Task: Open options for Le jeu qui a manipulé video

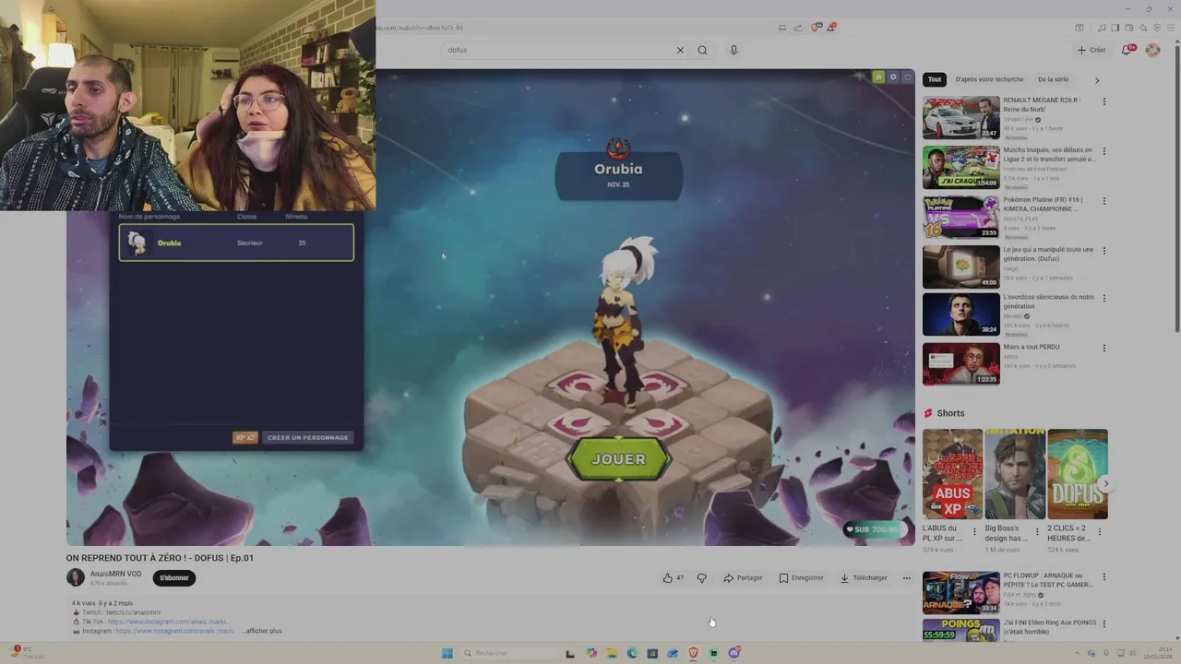Action: pyautogui.click(x=1103, y=251)
